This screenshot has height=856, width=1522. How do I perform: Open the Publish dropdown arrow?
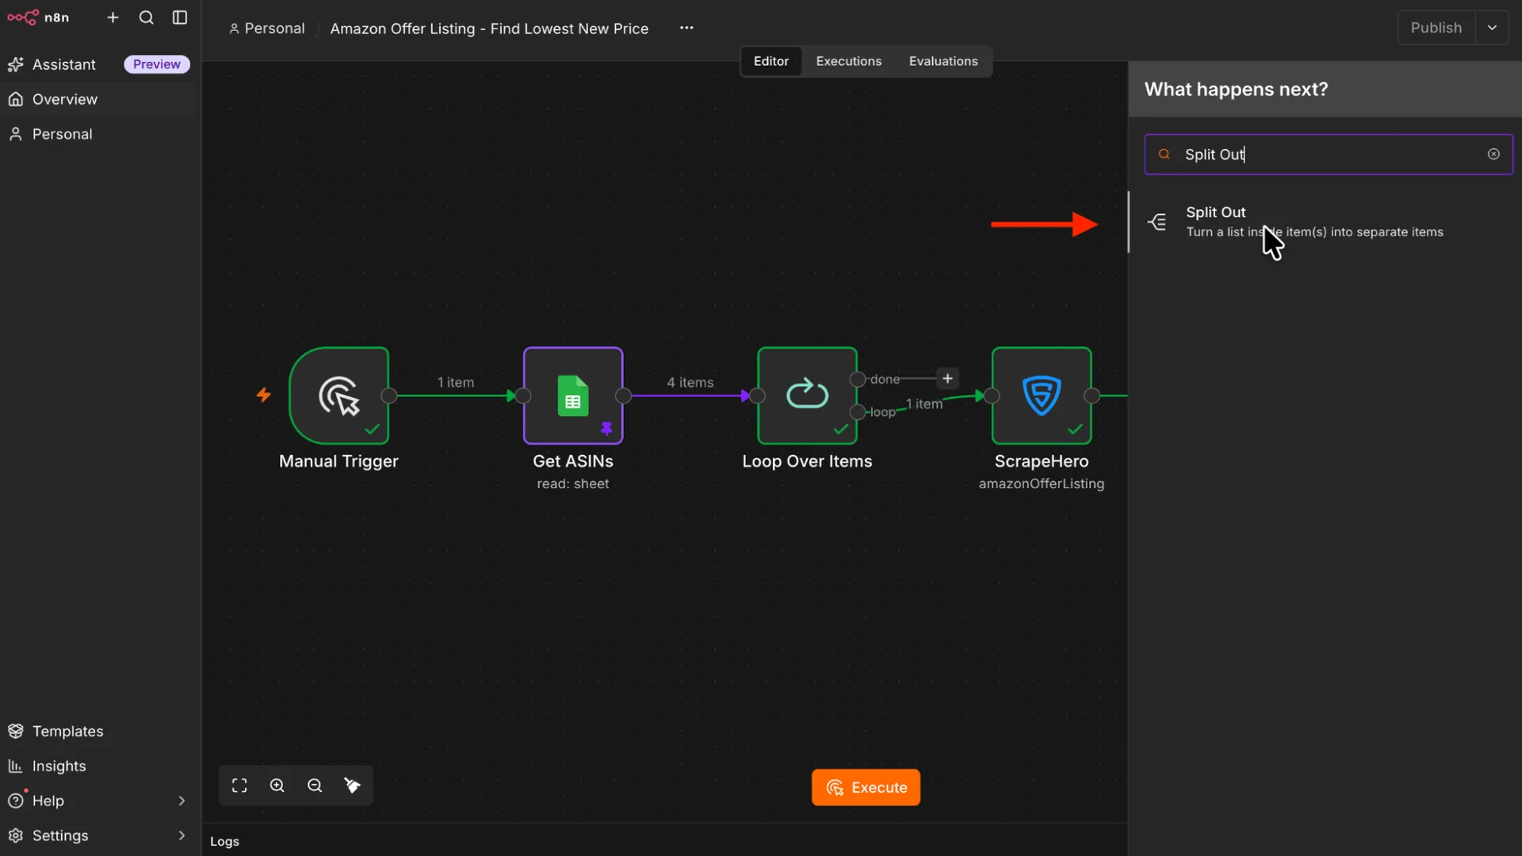(1492, 28)
